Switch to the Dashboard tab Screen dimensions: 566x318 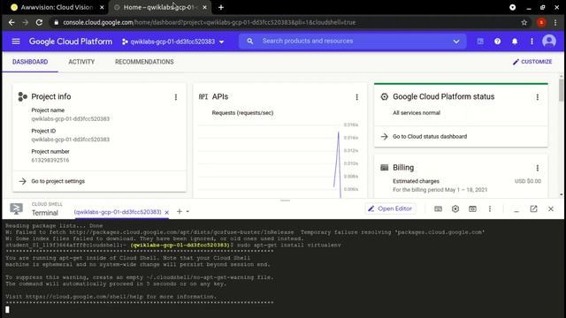pos(30,62)
